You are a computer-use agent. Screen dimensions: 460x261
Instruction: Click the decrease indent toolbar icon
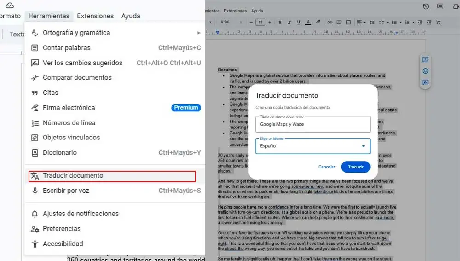tap(420, 22)
